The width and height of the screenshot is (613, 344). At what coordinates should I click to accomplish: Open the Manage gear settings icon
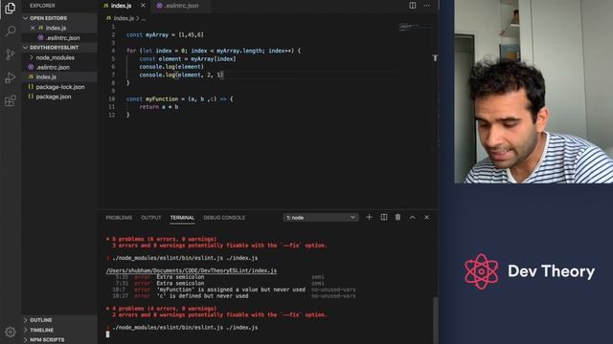coord(11,332)
